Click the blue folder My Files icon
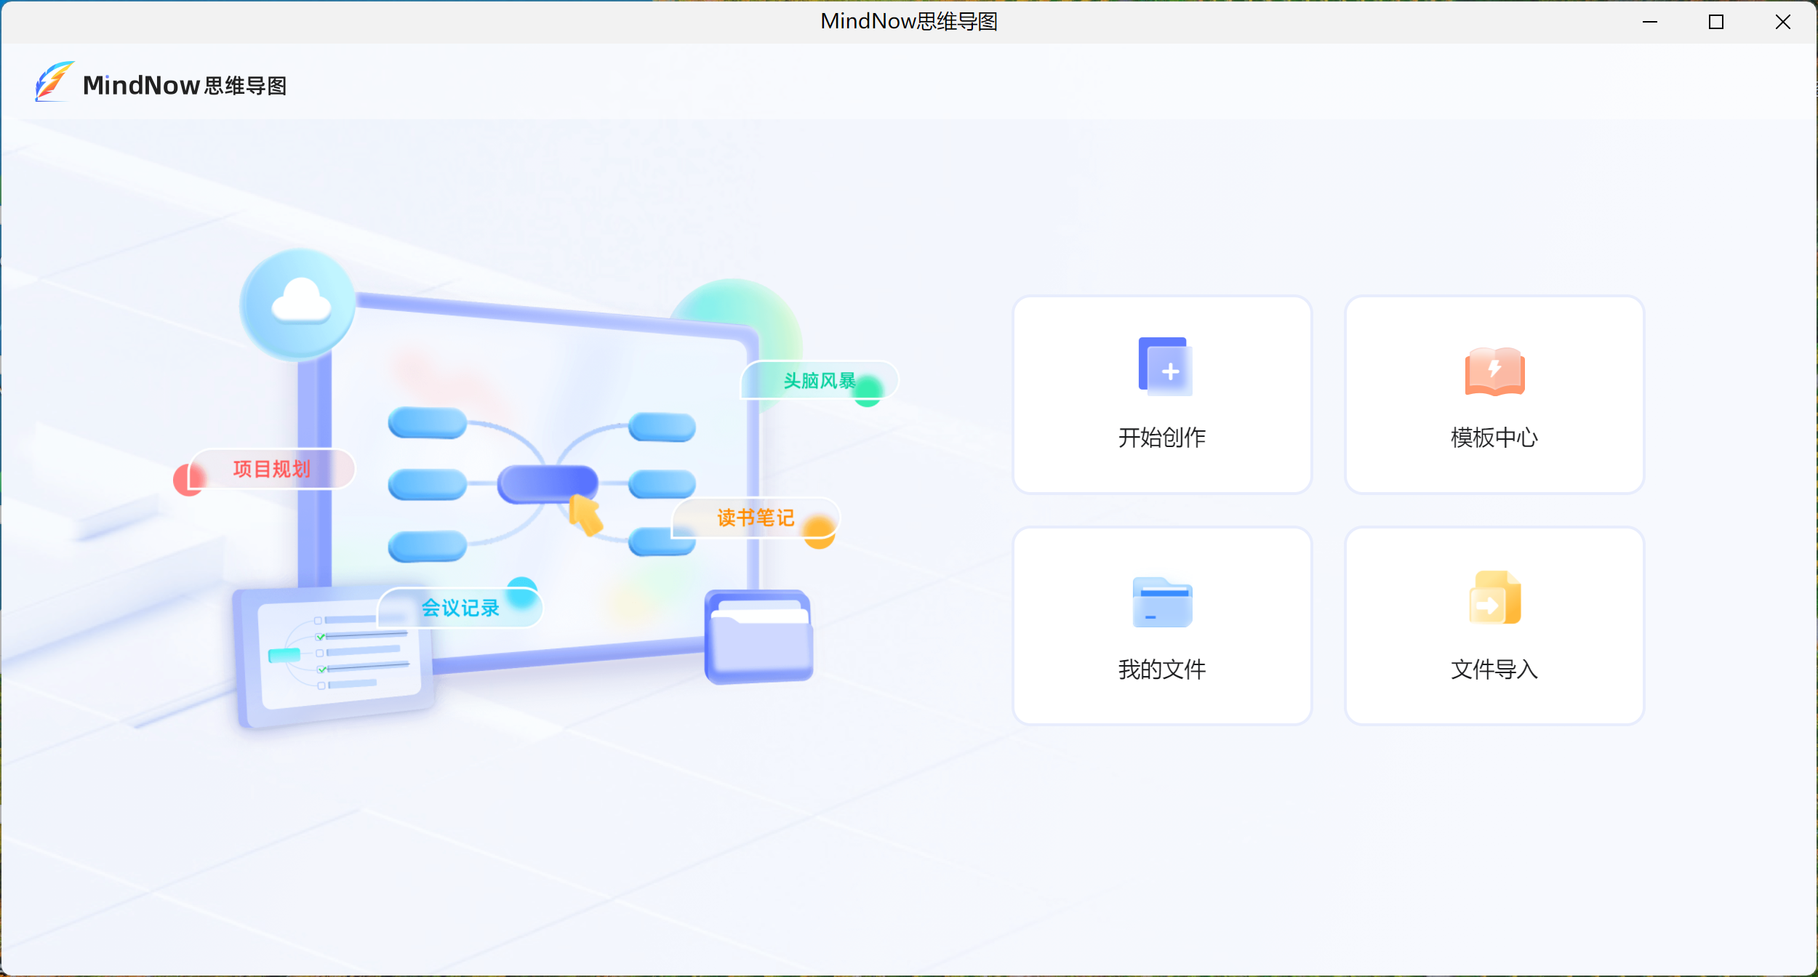Screen dimensions: 1818x977 (1162, 602)
